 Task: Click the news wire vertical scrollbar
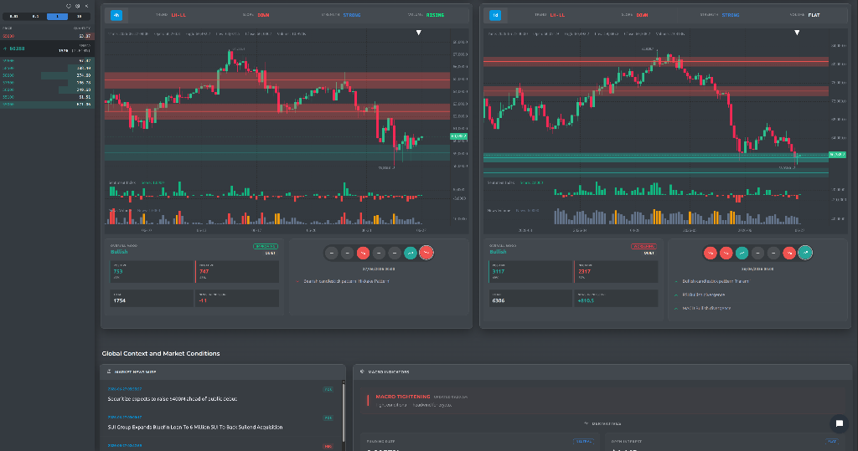click(344, 413)
